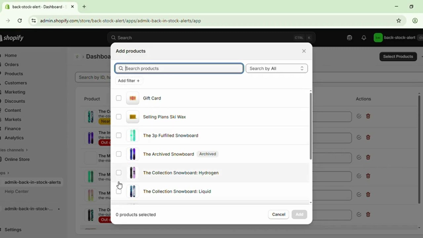Open the Search by All dropdown

tap(277, 68)
